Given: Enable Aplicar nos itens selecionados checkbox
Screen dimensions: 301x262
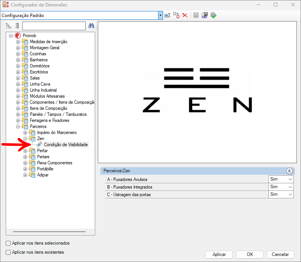Looking at the screenshot, I should [x=8, y=243].
